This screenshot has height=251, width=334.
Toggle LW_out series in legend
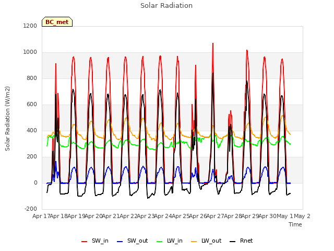(x=207, y=241)
